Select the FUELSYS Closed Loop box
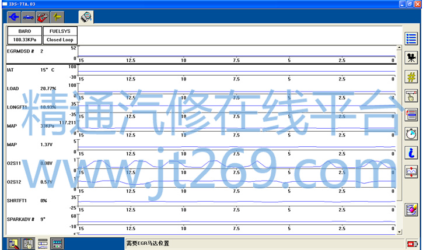The height and width of the screenshot is (250, 423). coord(60,36)
